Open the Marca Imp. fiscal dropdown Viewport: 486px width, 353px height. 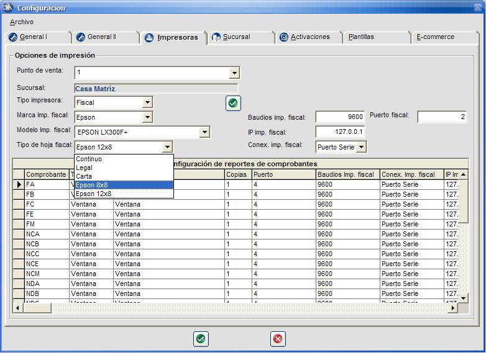[x=147, y=117]
